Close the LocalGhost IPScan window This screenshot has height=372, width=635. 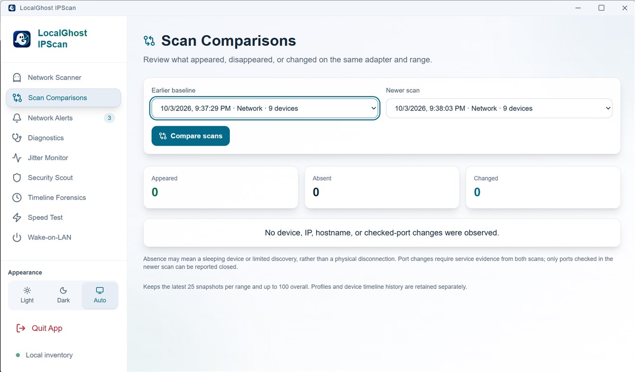point(624,8)
